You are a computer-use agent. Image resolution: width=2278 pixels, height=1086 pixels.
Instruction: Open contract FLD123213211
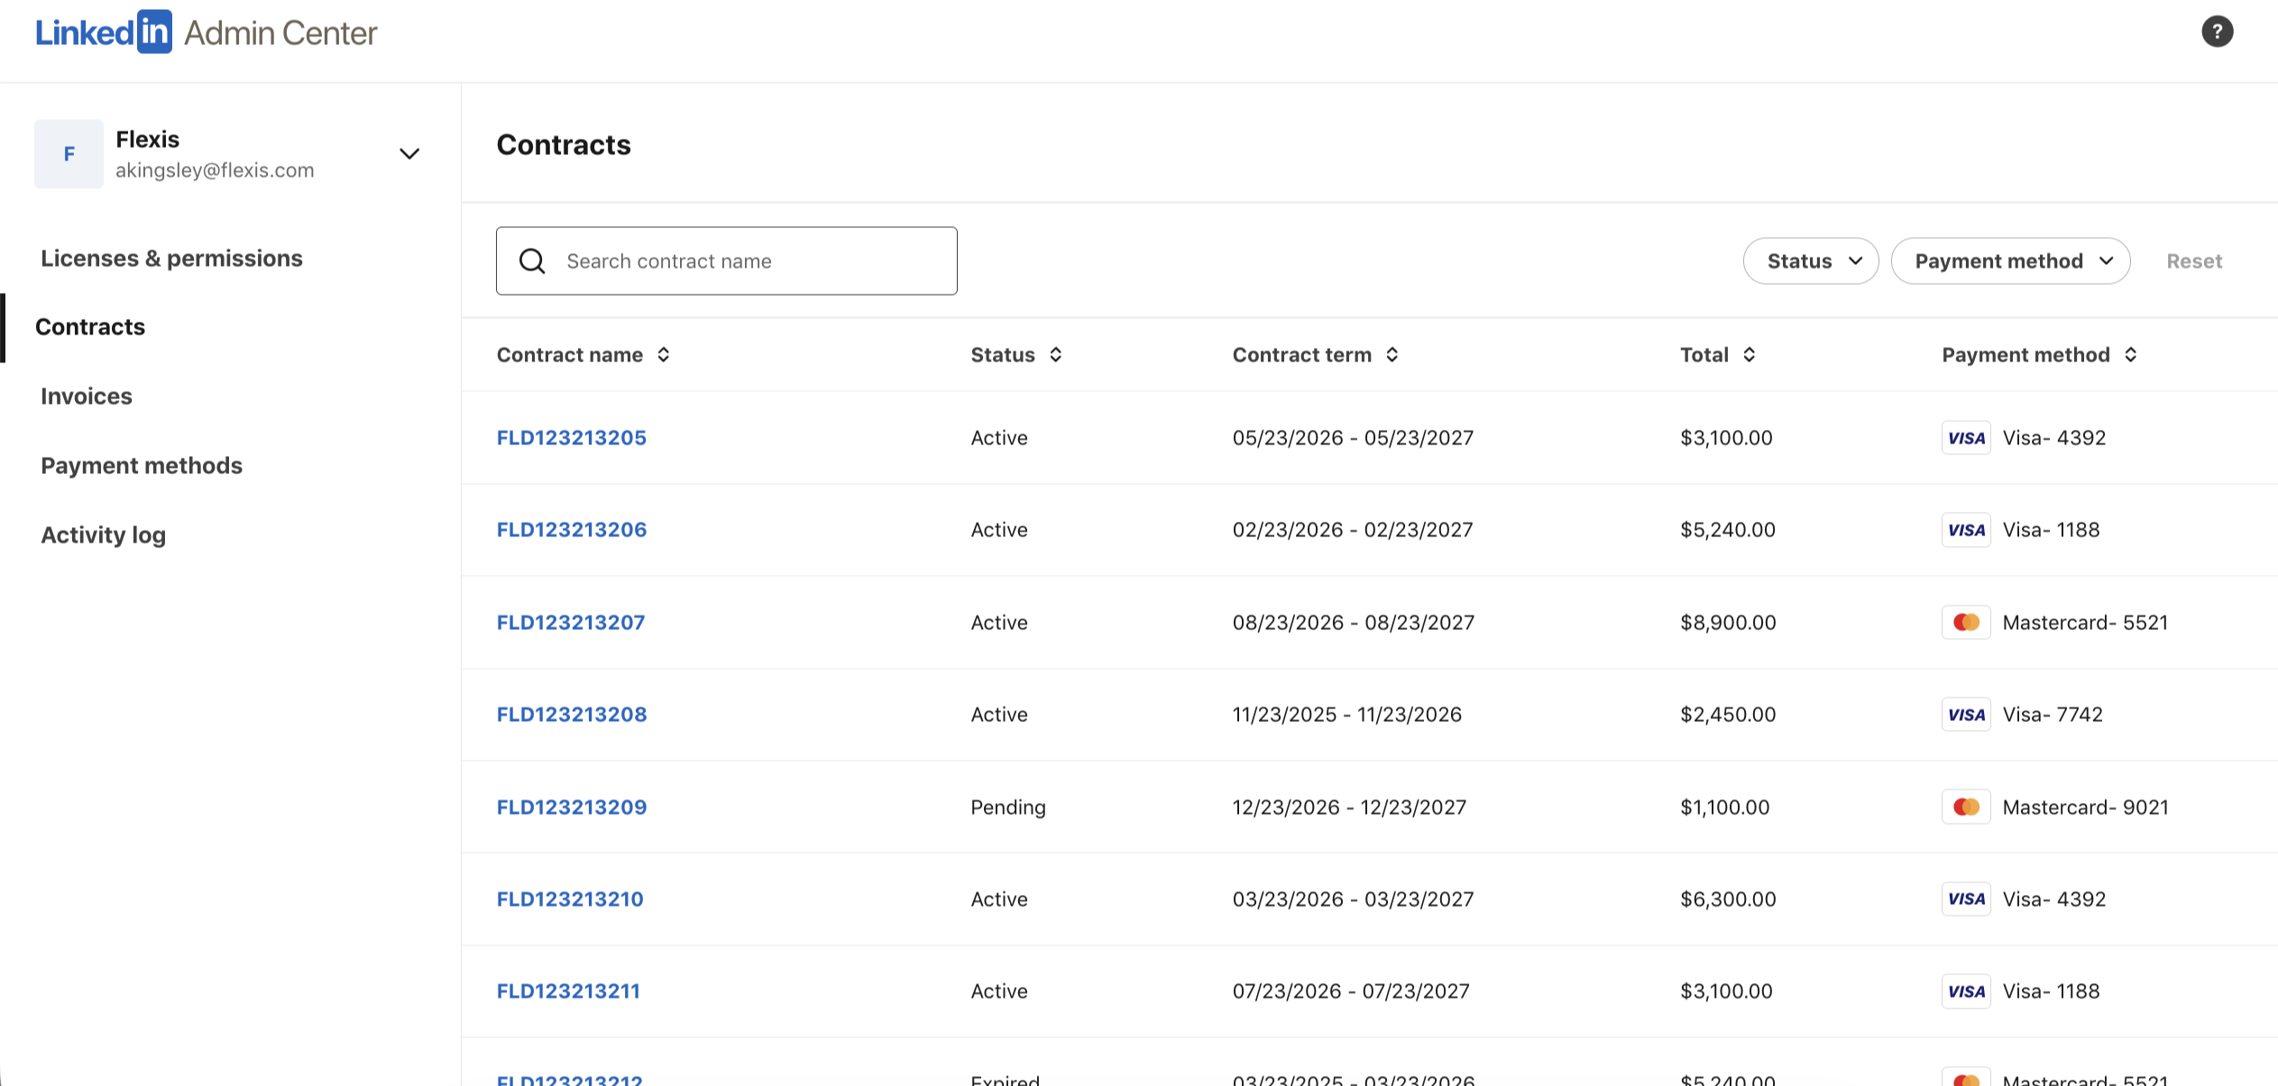568,991
